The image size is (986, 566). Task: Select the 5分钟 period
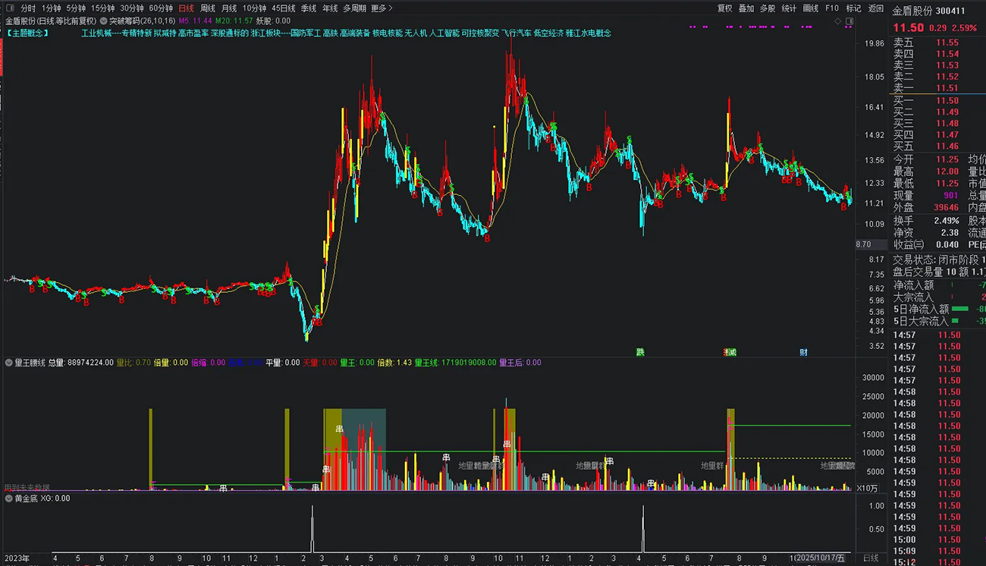76,8
